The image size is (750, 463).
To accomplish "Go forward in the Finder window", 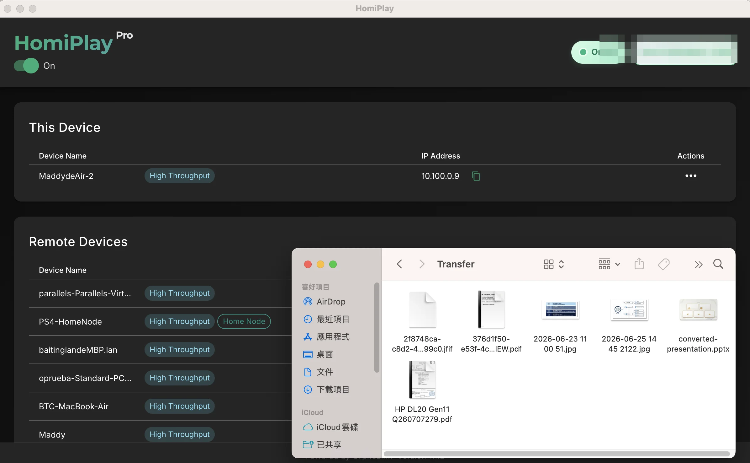I will 422,264.
